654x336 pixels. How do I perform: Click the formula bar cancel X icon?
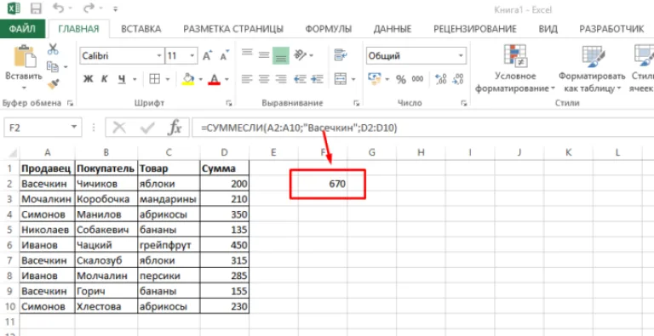(x=119, y=128)
